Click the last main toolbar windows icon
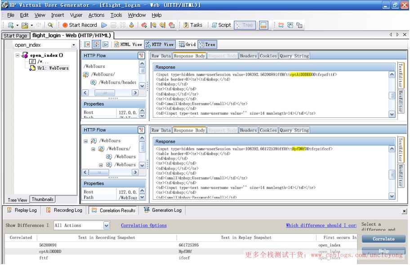410x265 pixels. pyautogui.click(x=299, y=25)
